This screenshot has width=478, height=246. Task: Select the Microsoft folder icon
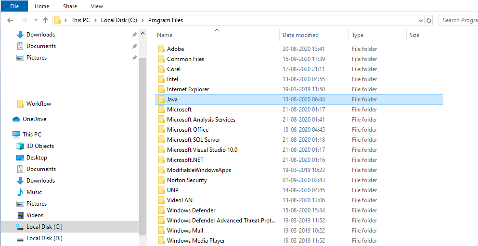coord(161,109)
